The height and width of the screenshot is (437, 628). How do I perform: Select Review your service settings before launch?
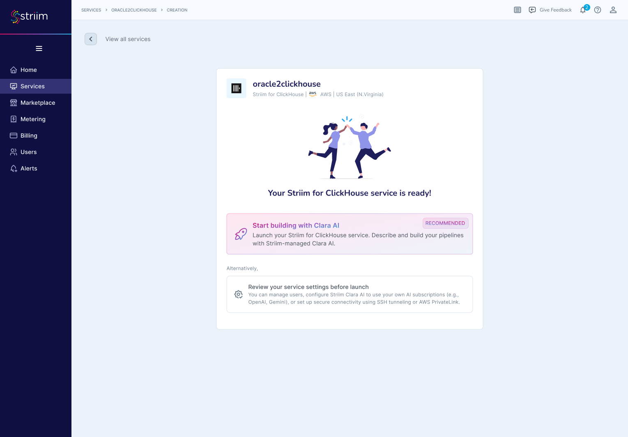pos(350,294)
